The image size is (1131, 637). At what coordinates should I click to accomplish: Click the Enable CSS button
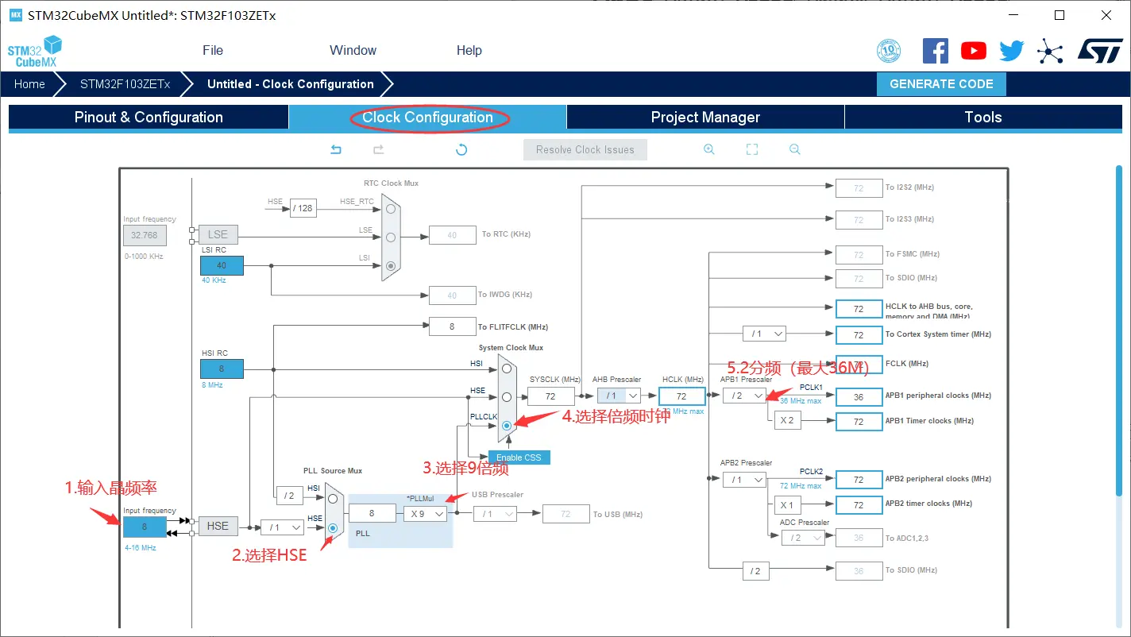(x=519, y=457)
